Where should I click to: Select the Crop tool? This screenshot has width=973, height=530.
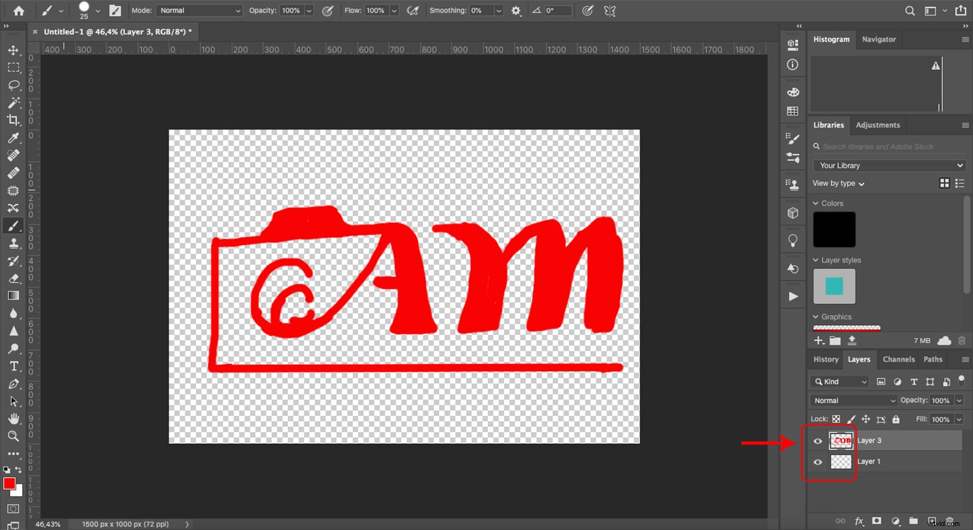(x=14, y=120)
